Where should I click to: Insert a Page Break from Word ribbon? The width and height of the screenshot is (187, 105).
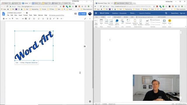[96, 22]
